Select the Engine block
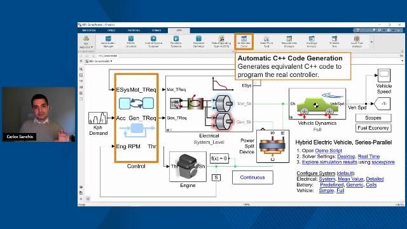 (188, 167)
